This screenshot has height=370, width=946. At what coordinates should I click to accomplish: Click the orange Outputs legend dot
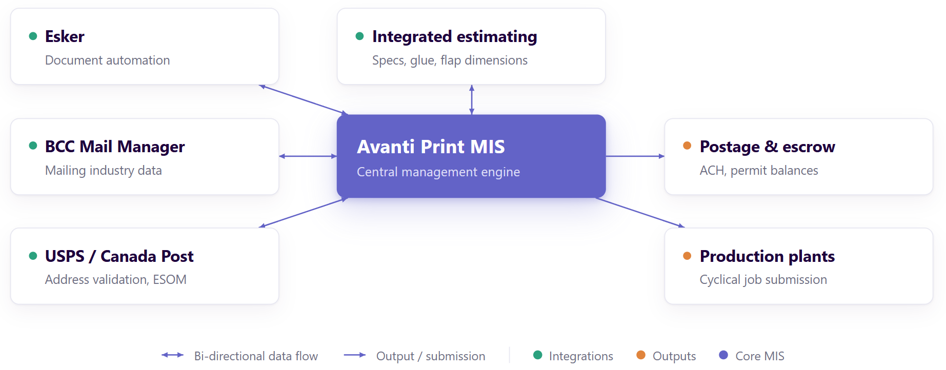click(641, 355)
